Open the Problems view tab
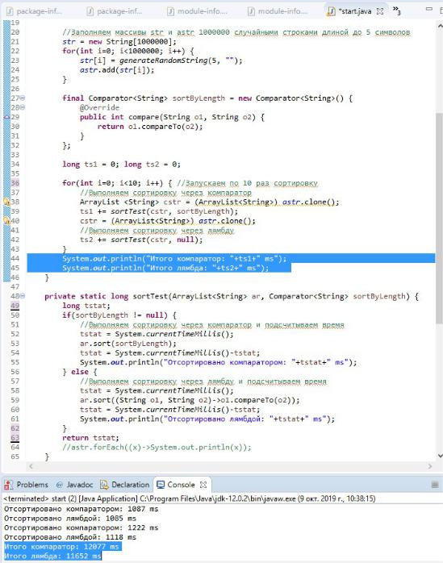443x563 pixels. click(x=26, y=485)
